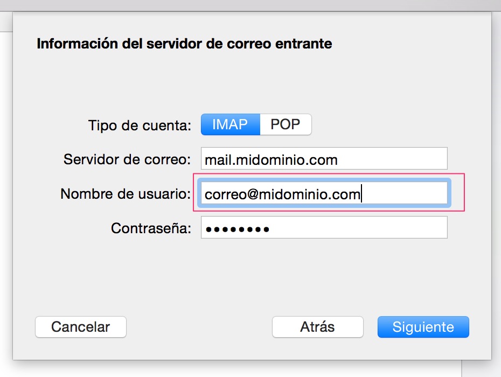Click the Cancelar button
This screenshot has width=501, height=377.
tap(81, 327)
